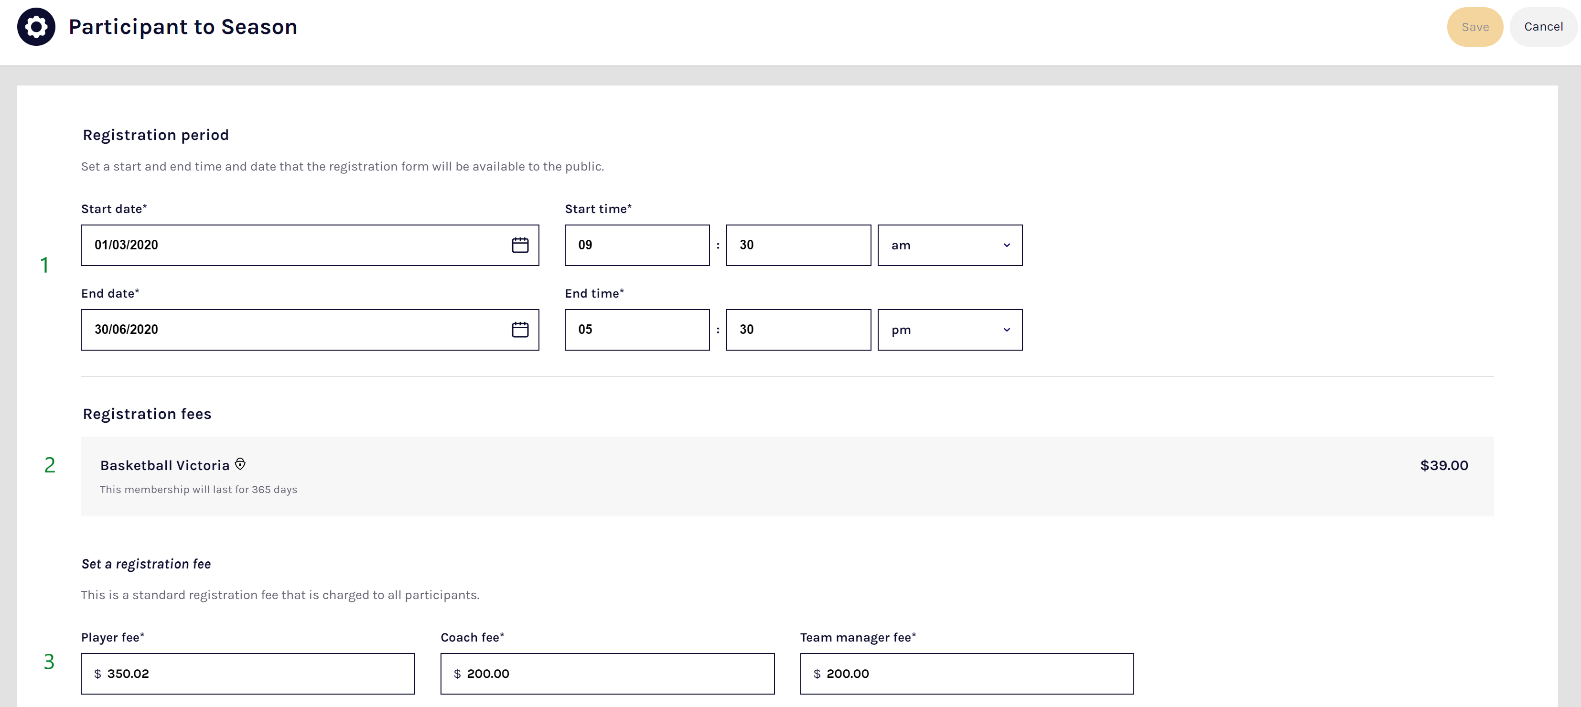Edit the End time minutes field
The height and width of the screenshot is (707, 1581).
pos(798,330)
